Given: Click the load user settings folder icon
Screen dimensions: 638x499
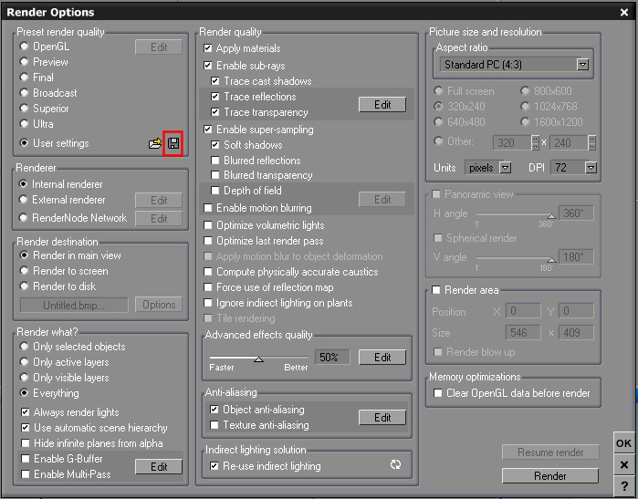Looking at the screenshot, I should pos(155,143).
